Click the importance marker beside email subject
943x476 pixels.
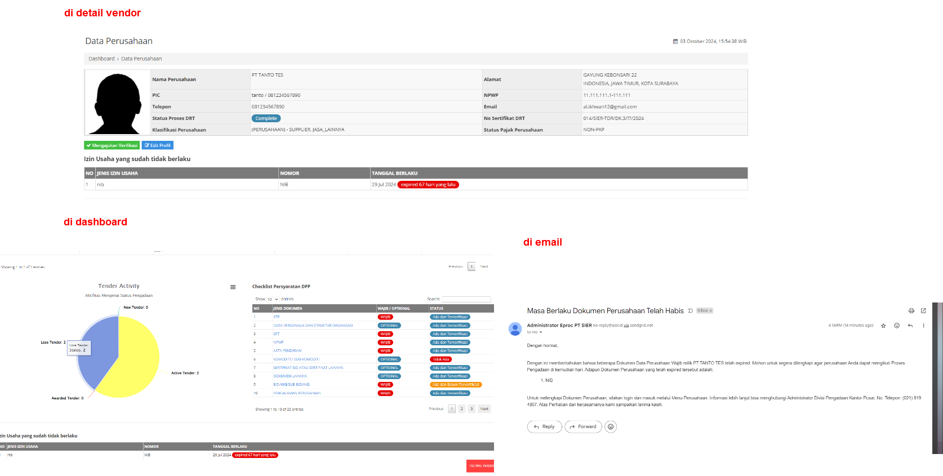pos(691,311)
